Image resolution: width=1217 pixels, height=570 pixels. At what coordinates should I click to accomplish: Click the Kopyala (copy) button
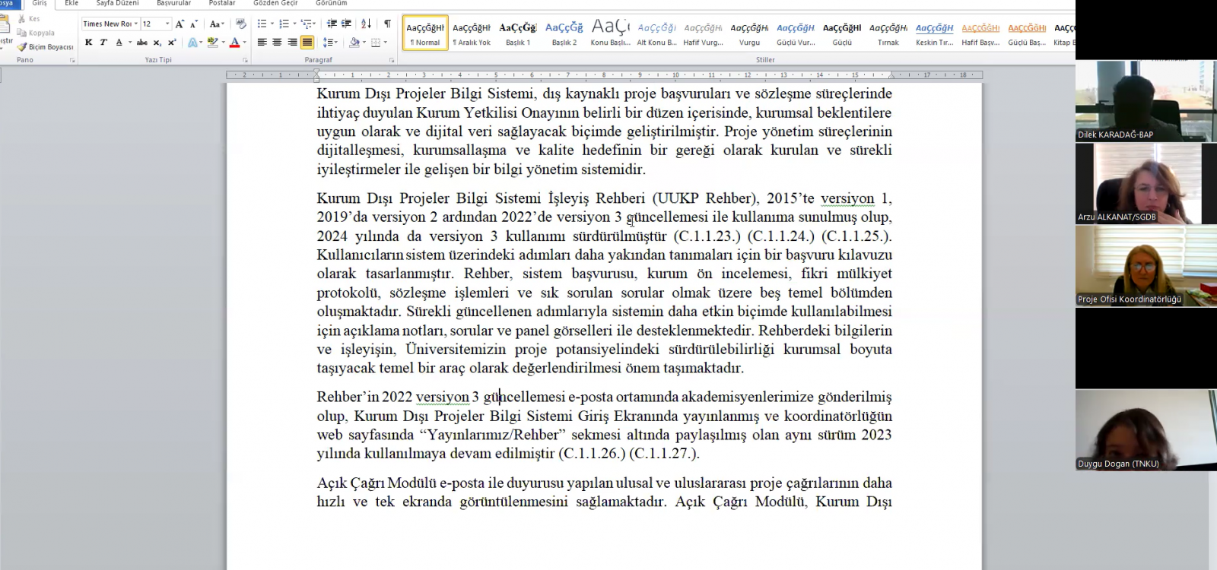pos(36,33)
